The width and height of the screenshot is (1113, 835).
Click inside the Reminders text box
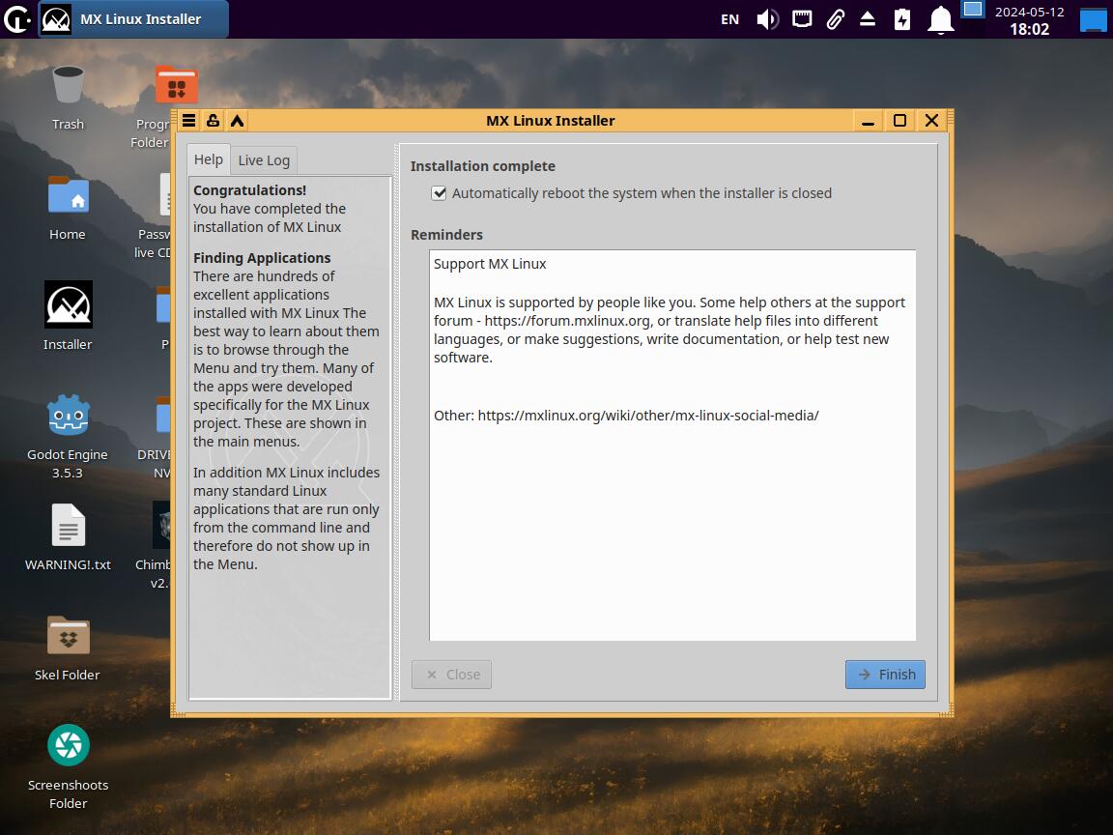(672, 446)
